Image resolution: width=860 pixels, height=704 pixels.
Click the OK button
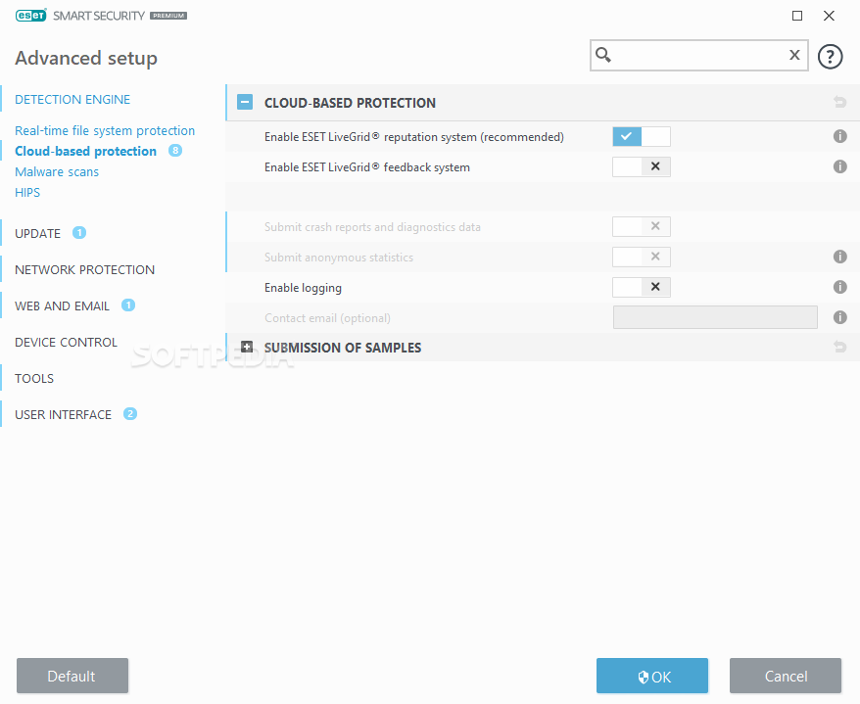[x=652, y=676]
